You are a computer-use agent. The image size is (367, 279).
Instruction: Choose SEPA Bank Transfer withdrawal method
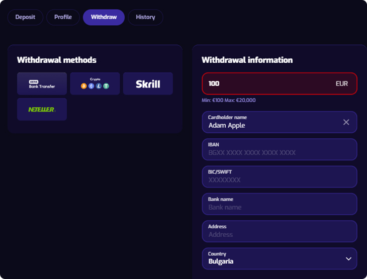click(42, 83)
